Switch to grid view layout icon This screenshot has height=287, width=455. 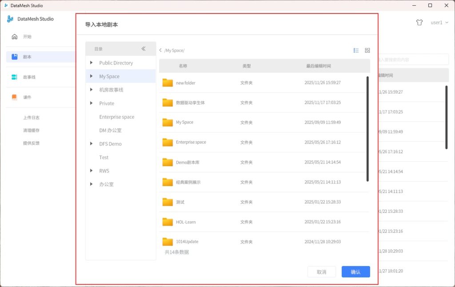[x=367, y=50]
